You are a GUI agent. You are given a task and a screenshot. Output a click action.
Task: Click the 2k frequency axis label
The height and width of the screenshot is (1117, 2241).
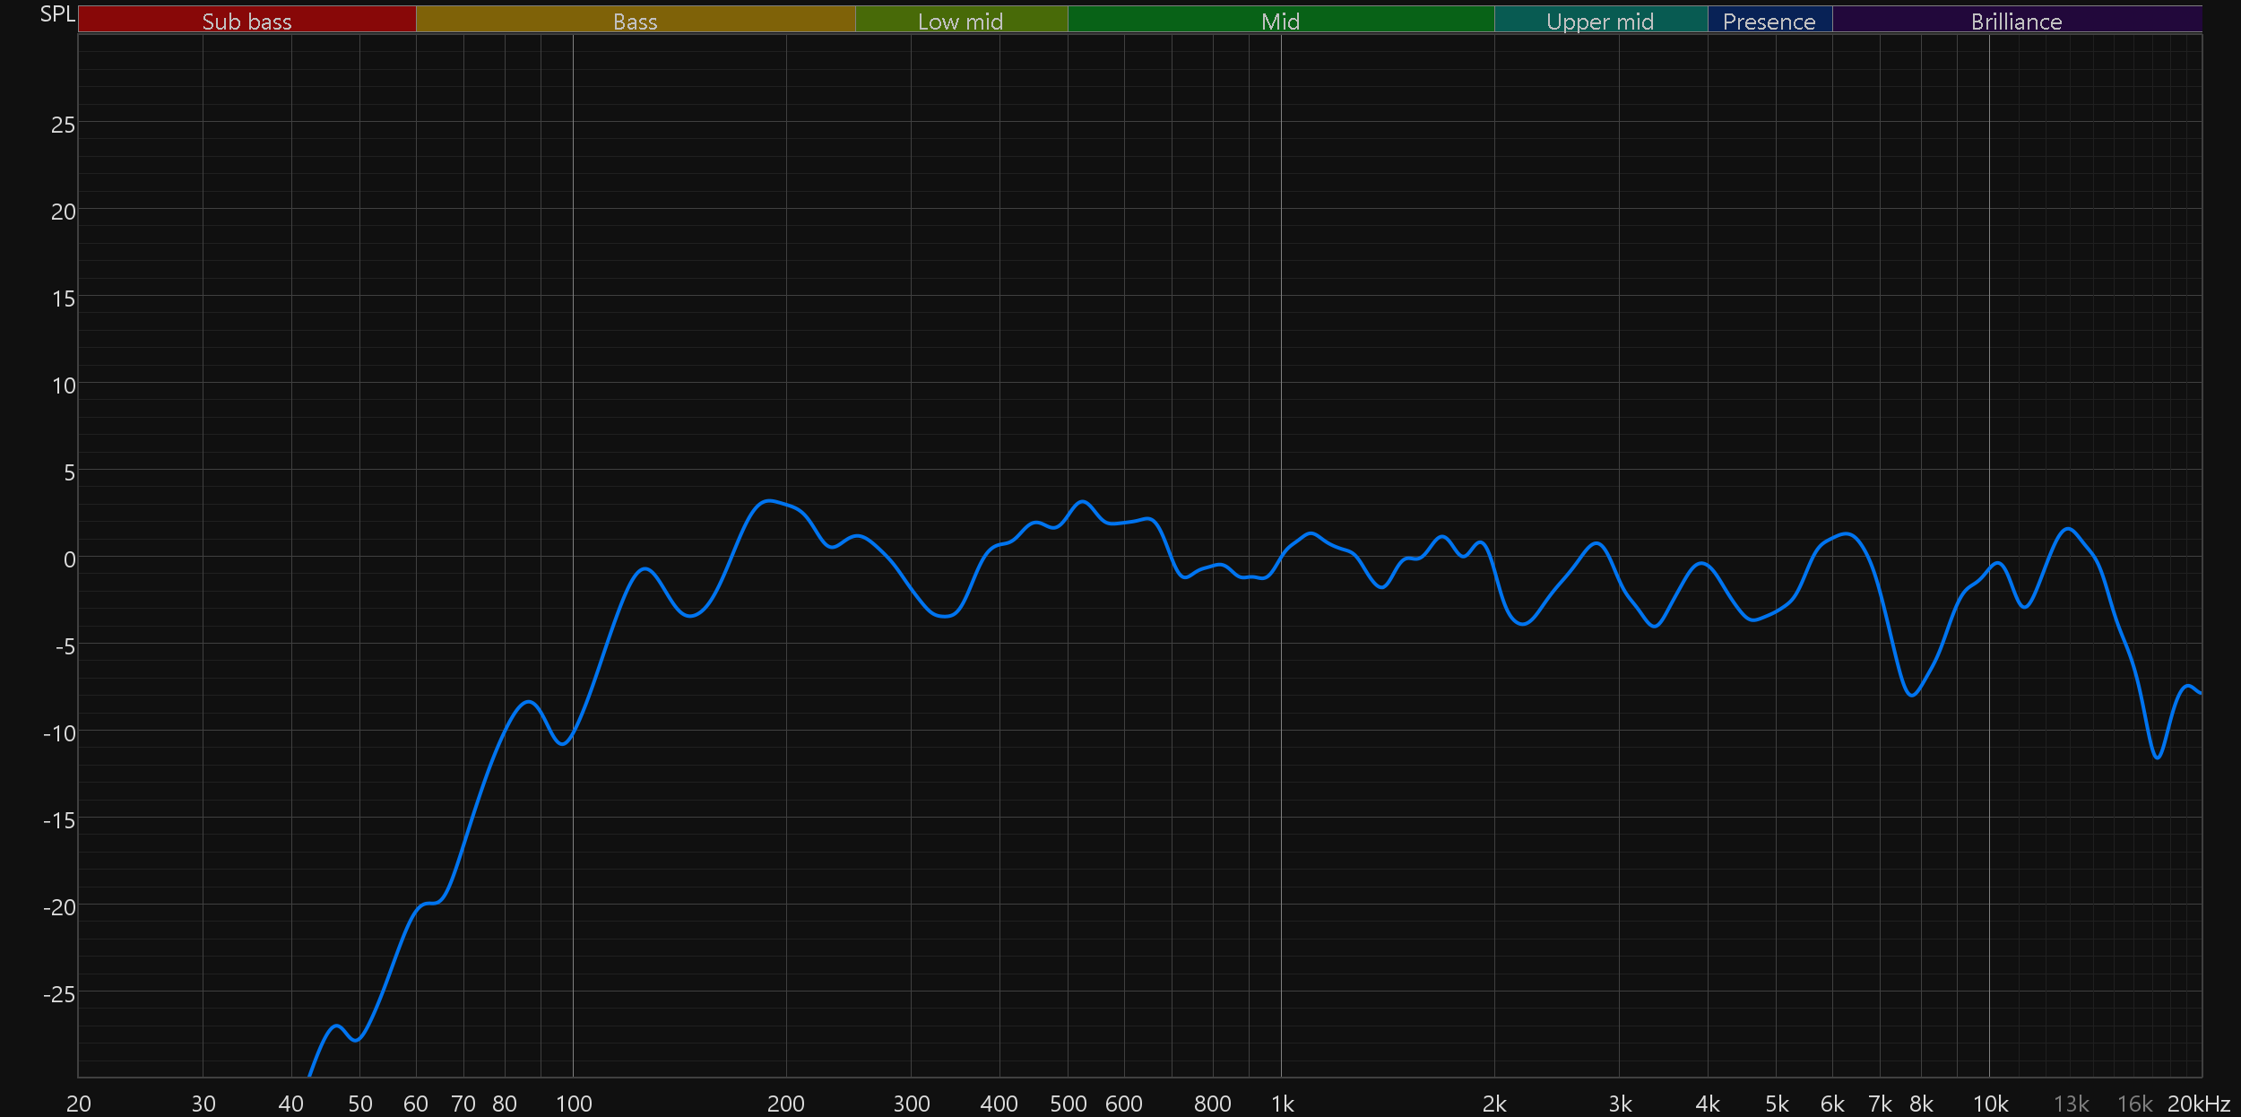click(1494, 1104)
